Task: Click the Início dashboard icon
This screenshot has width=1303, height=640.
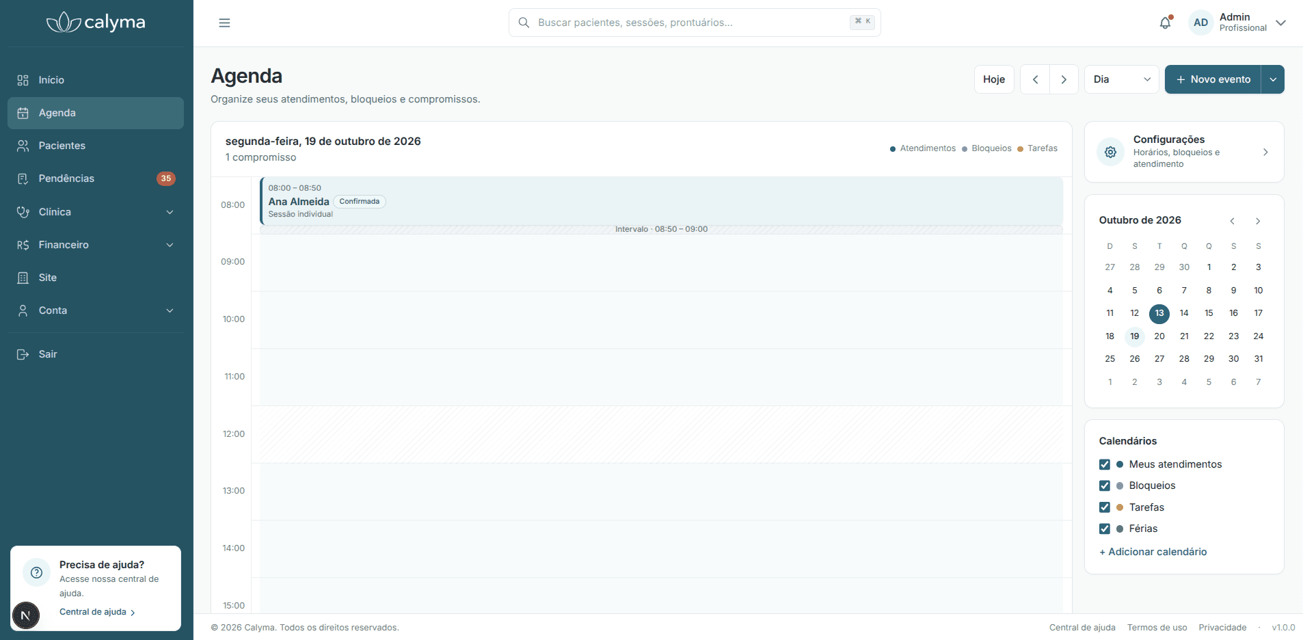Action: (x=23, y=80)
